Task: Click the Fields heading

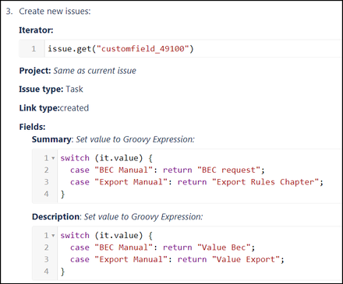Action: [x=32, y=127]
